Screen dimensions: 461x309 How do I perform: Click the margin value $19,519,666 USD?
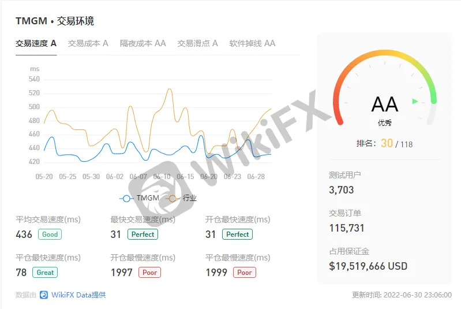point(368,266)
